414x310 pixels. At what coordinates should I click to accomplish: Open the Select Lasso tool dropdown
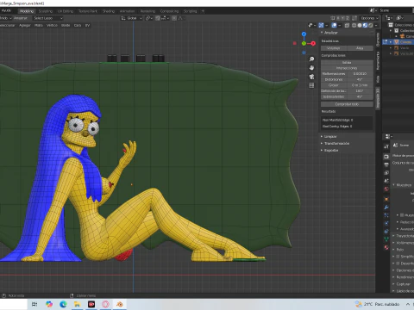click(x=47, y=18)
